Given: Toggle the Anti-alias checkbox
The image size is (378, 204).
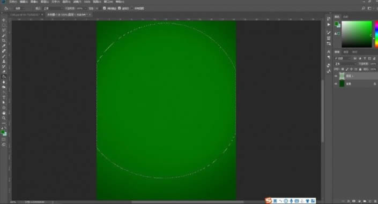Looking at the screenshot, I should pyautogui.click(x=105, y=8).
